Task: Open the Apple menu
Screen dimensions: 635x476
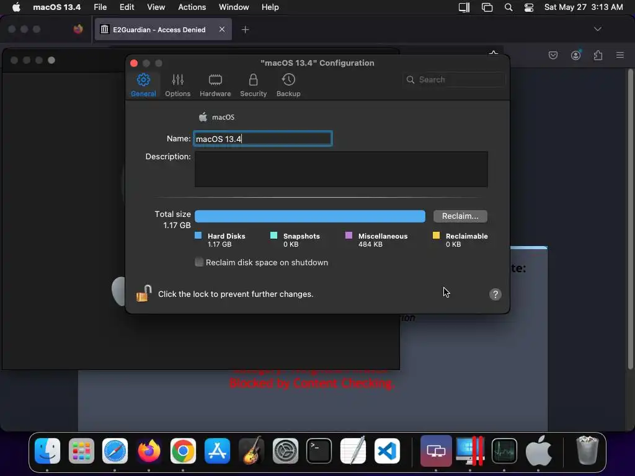Action: tap(16, 7)
